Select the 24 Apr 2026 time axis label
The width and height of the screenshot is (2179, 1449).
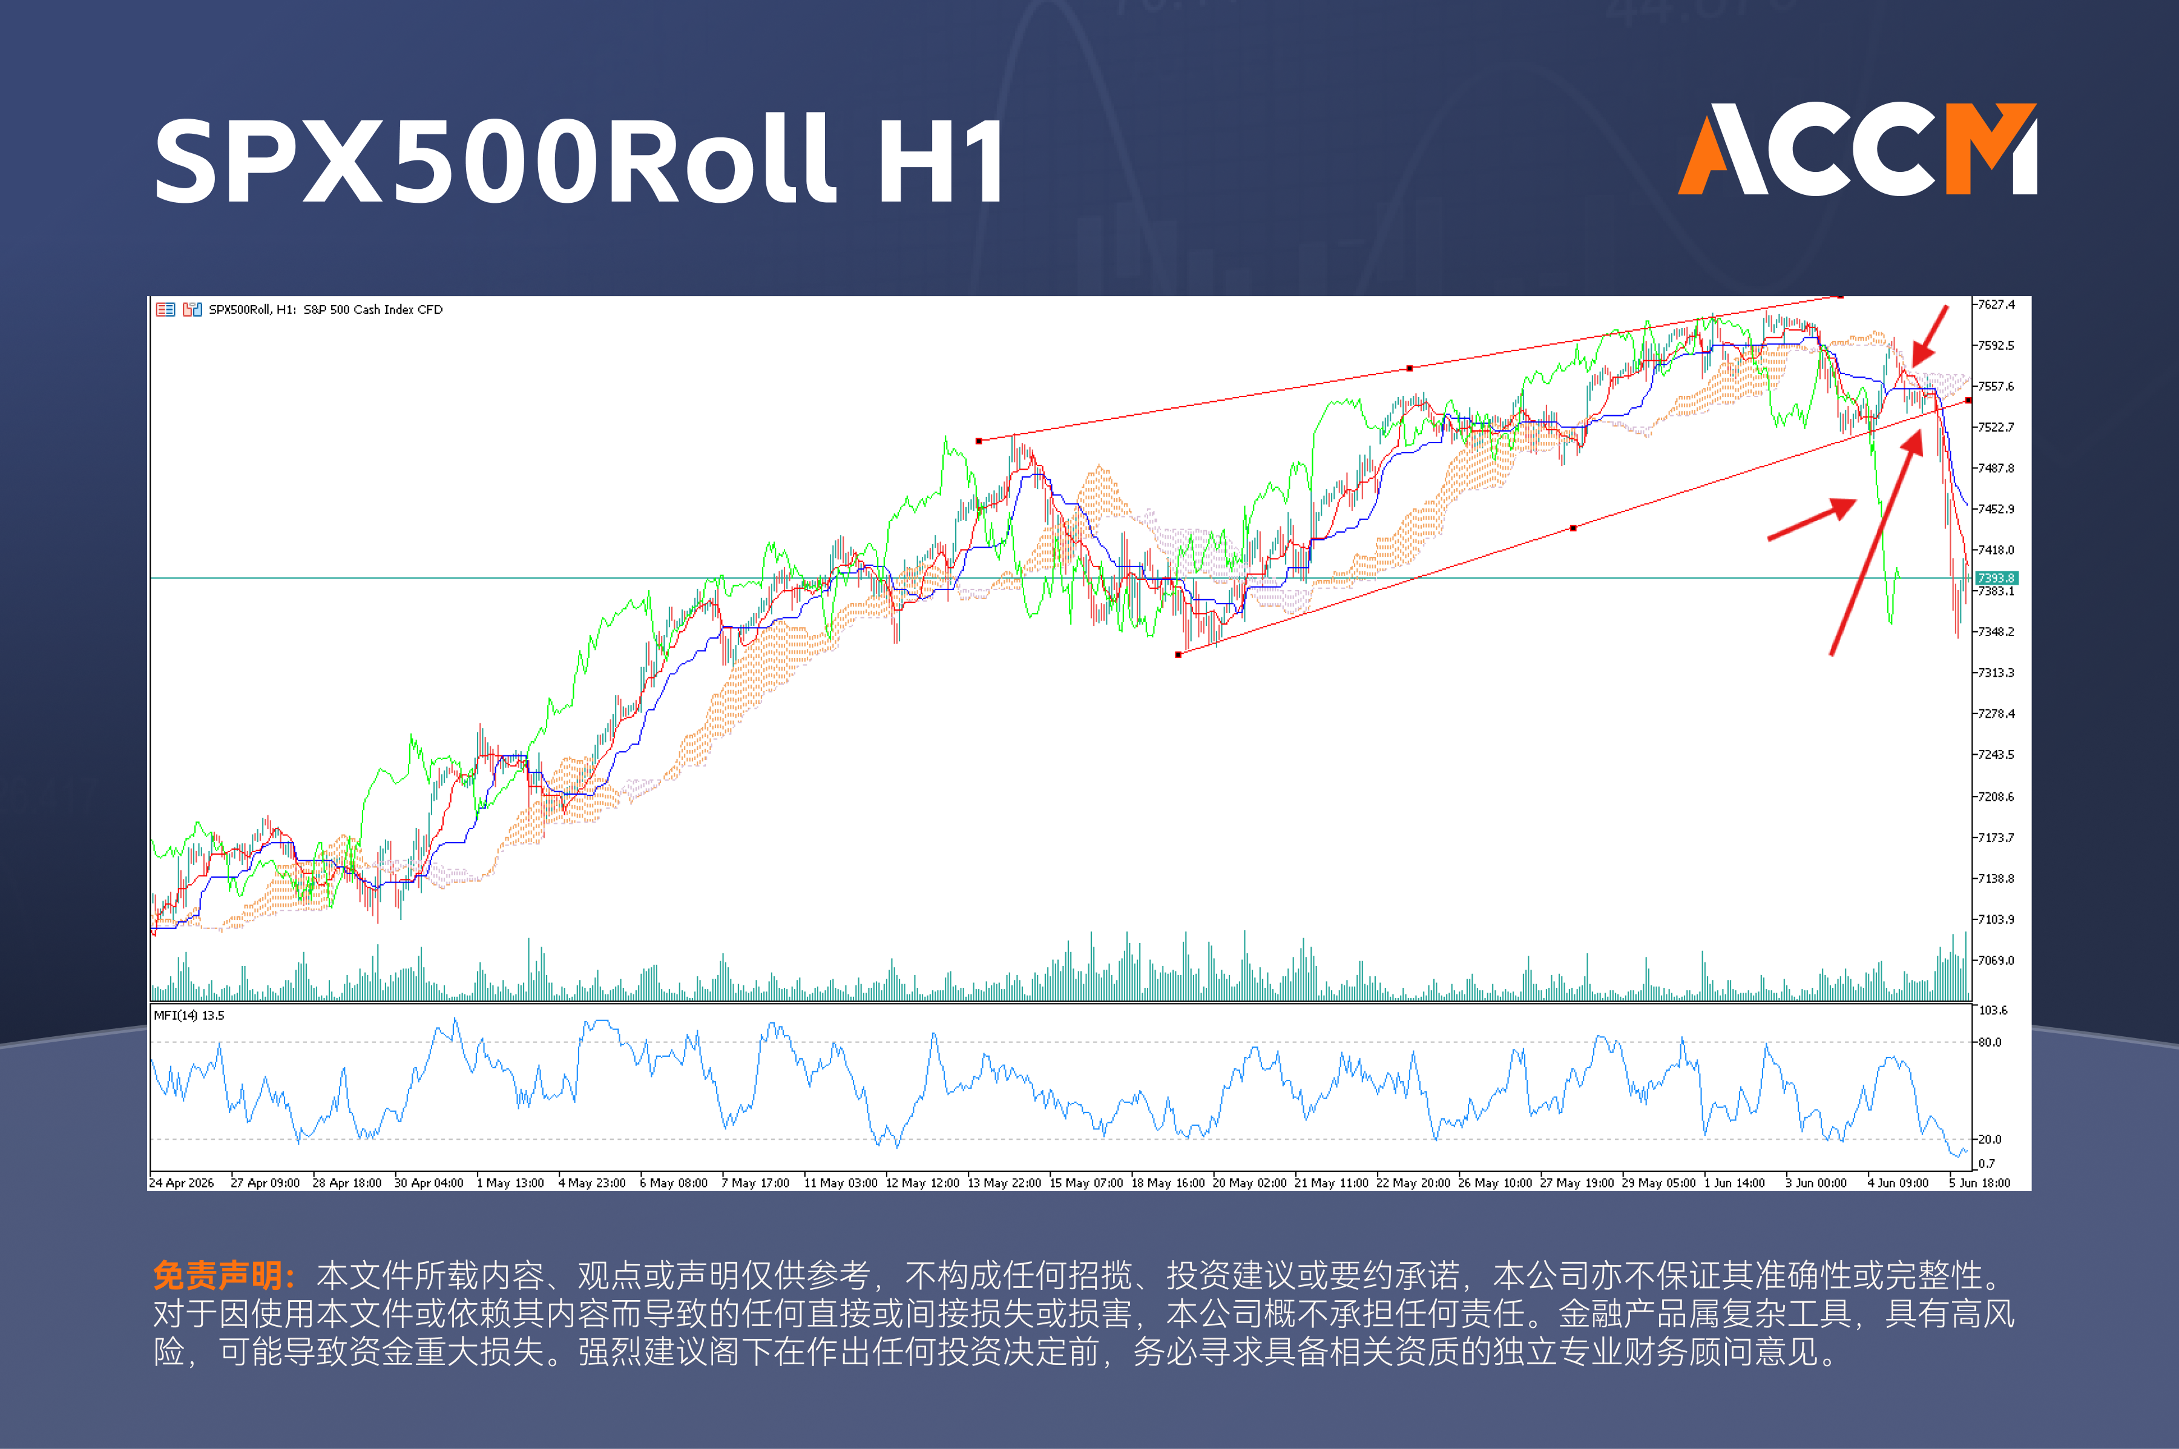pos(182,1183)
